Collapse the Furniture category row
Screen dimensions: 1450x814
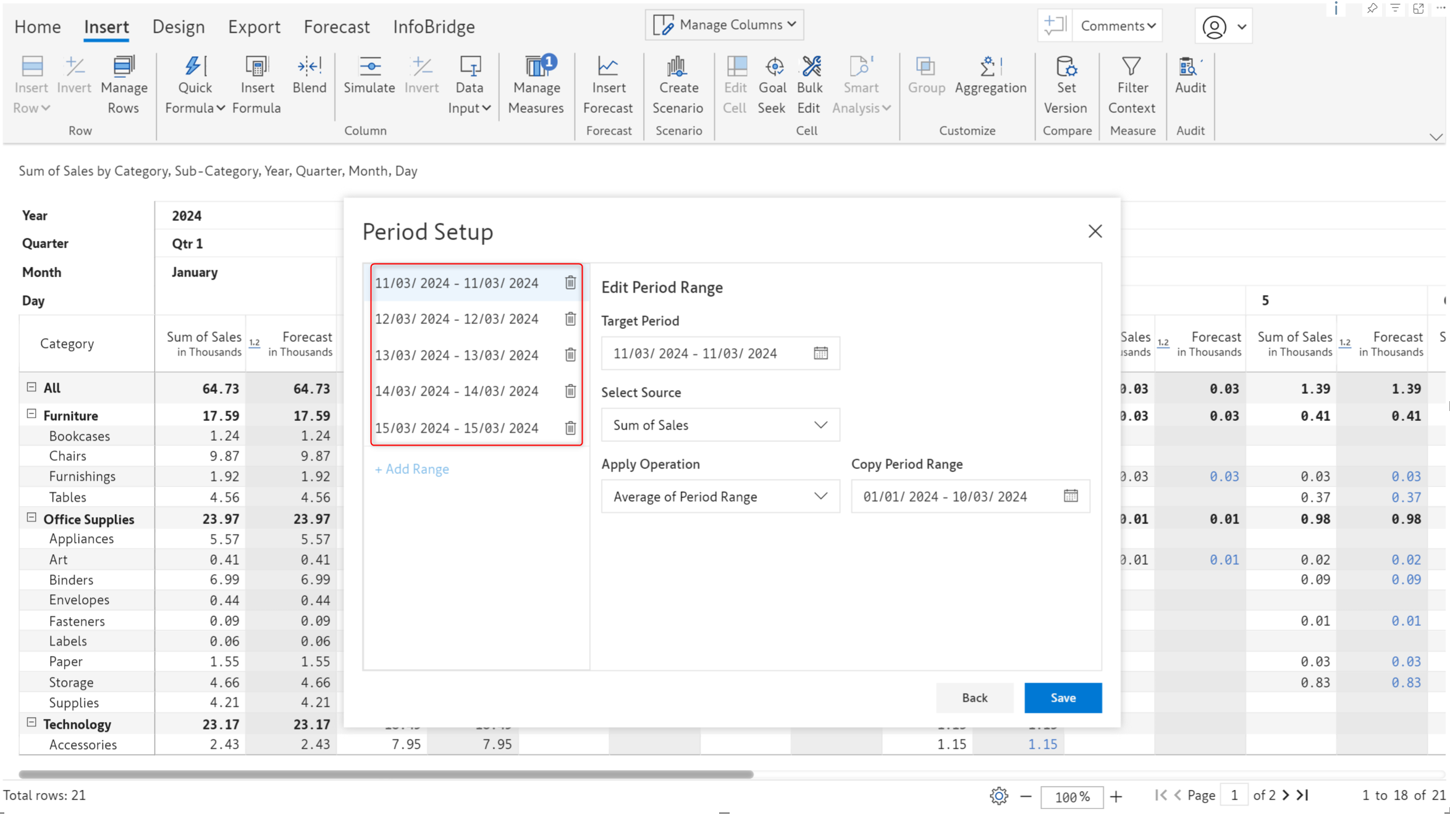(x=32, y=414)
